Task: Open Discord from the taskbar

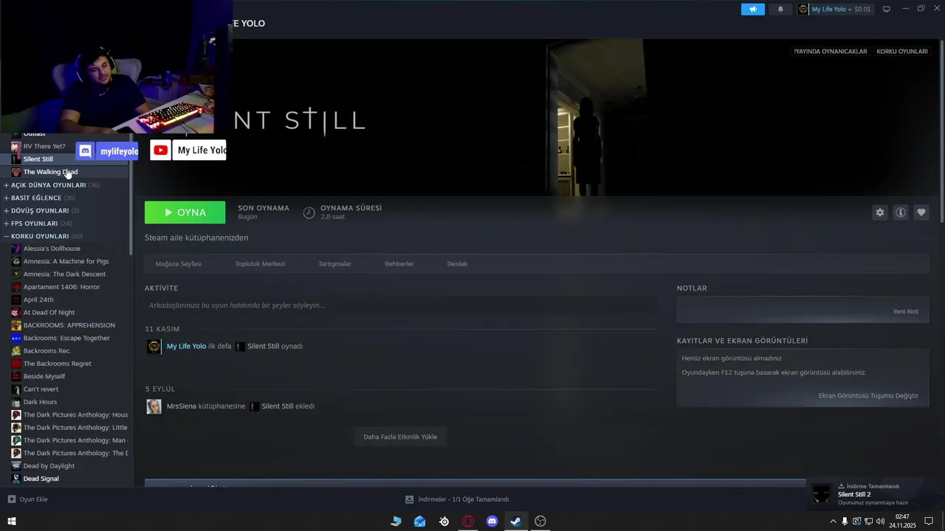Action: (x=492, y=521)
